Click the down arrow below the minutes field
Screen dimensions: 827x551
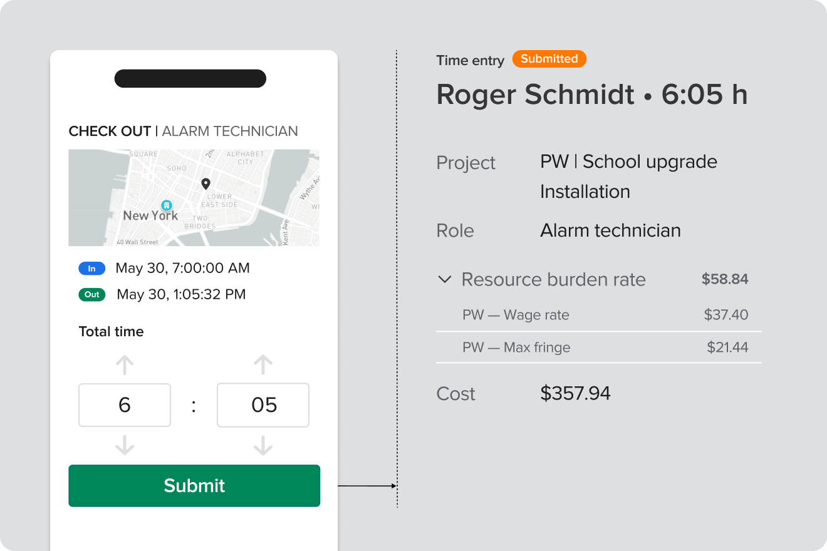(263, 447)
